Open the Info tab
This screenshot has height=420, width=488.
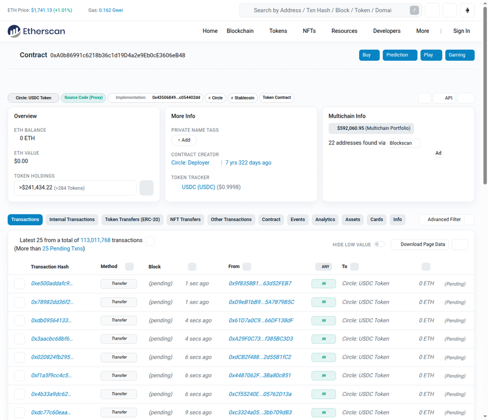(397, 219)
